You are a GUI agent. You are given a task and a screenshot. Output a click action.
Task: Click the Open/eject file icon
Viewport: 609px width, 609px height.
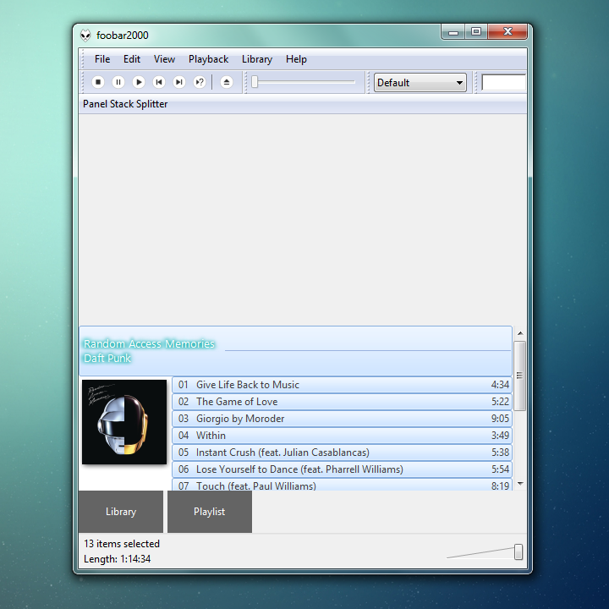(227, 82)
